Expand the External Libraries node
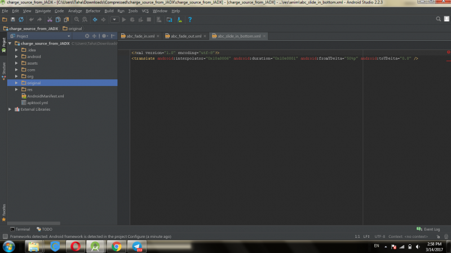Screen dimensions: 451x253 (x=10, y=109)
